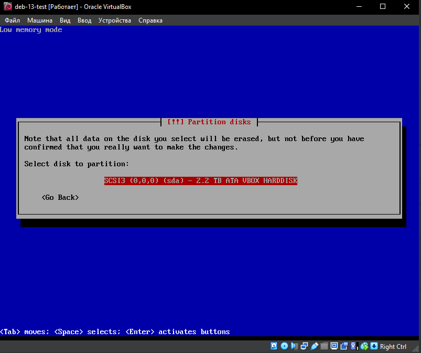Click the VirtualBox icon in title bar
This screenshot has width=421, height=353.
[8, 7]
